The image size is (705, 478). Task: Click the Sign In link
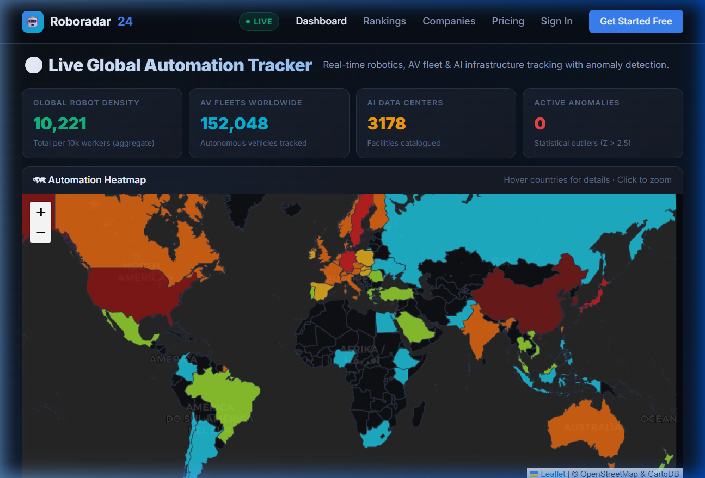[556, 21]
